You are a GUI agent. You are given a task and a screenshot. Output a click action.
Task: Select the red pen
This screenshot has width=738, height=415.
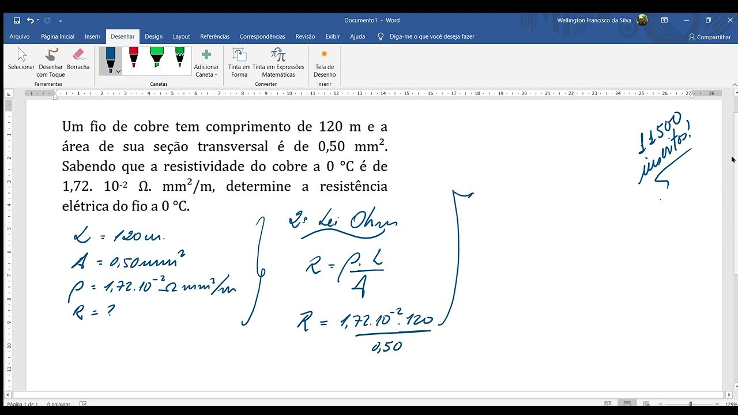click(133, 57)
